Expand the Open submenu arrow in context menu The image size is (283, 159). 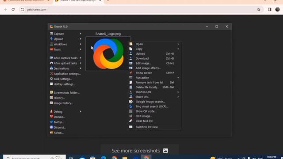178,44
